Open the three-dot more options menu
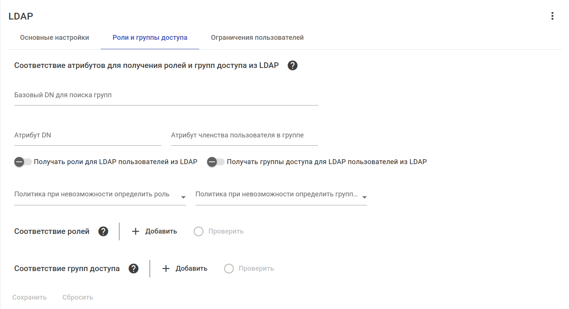The height and width of the screenshot is (309, 569). click(x=552, y=16)
